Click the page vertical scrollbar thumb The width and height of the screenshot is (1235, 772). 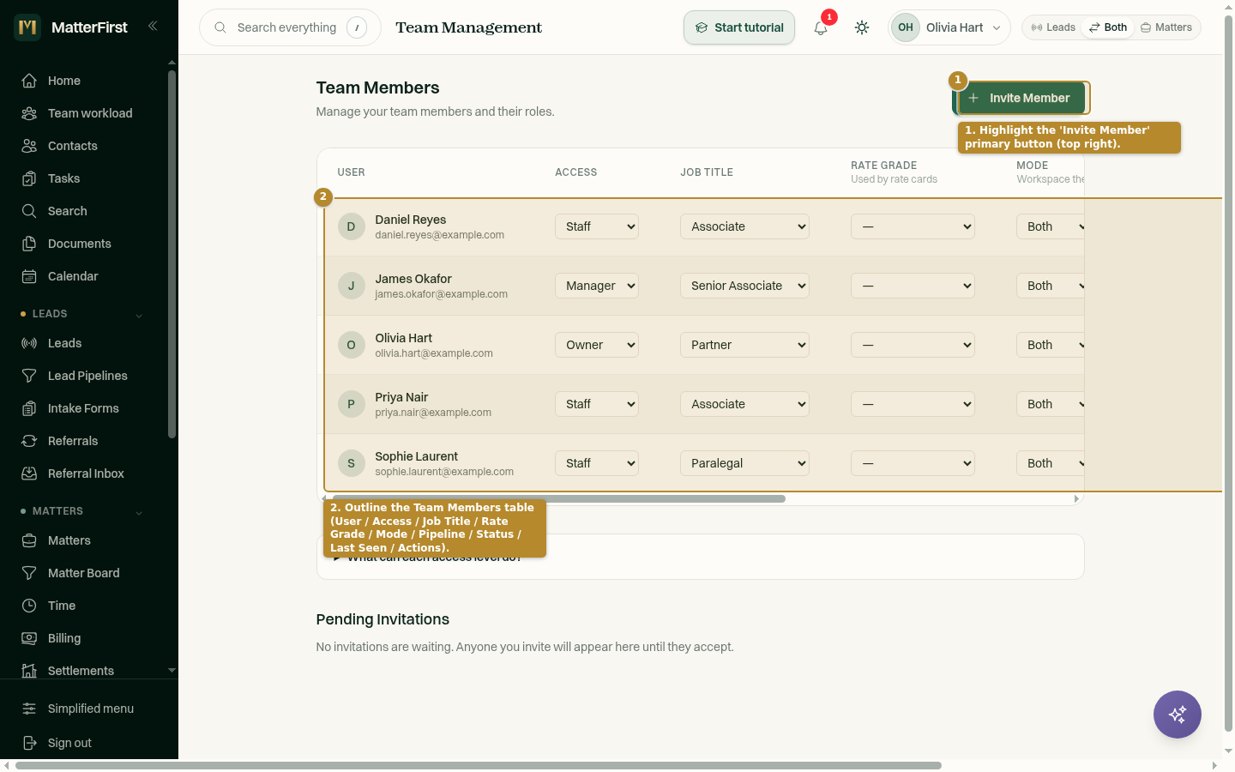(1228, 374)
